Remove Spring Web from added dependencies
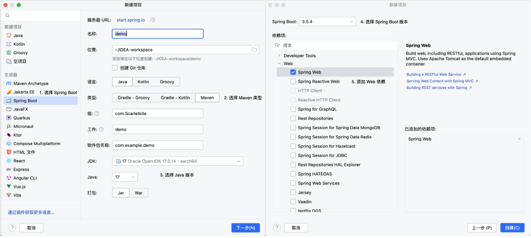The image size is (531, 238). [519, 139]
